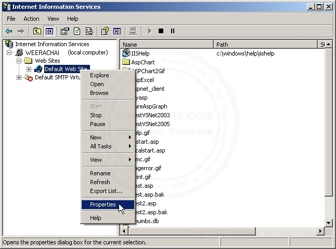Click the Forward arrow toolbar icon

point(21,32)
